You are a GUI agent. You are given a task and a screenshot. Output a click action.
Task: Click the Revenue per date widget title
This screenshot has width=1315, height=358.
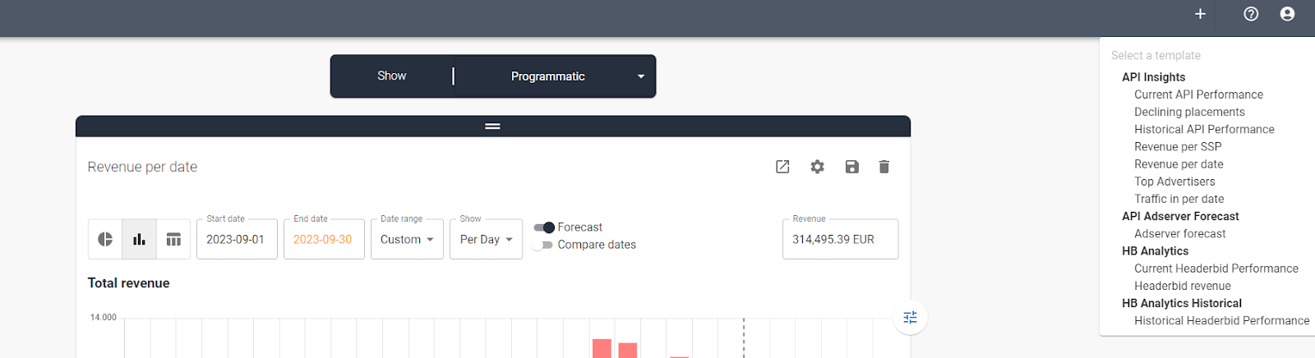(x=142, y=167)
